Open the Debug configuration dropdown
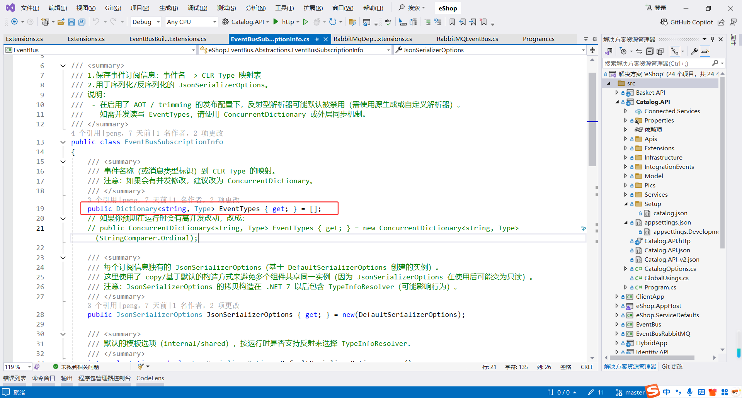 (x=146, y=22)
